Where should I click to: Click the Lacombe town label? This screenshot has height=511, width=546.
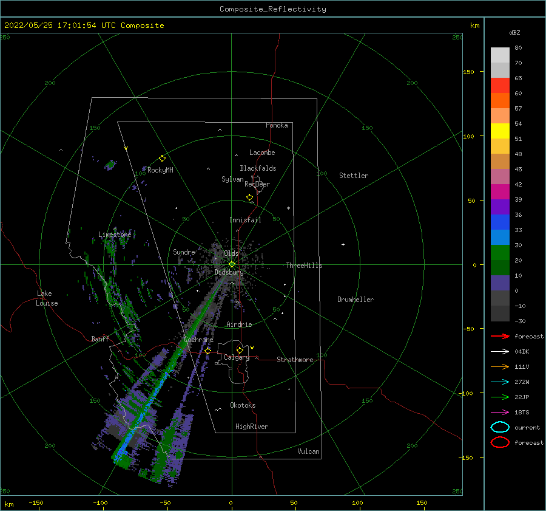click(x=262, y=153)
